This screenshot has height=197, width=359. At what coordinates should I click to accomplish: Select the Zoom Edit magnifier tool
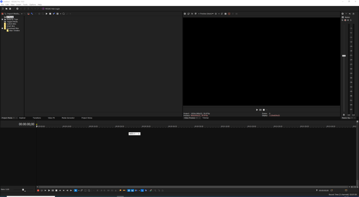pos(89,190)
